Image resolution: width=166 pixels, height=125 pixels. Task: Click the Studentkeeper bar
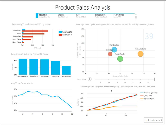point(23,67)
